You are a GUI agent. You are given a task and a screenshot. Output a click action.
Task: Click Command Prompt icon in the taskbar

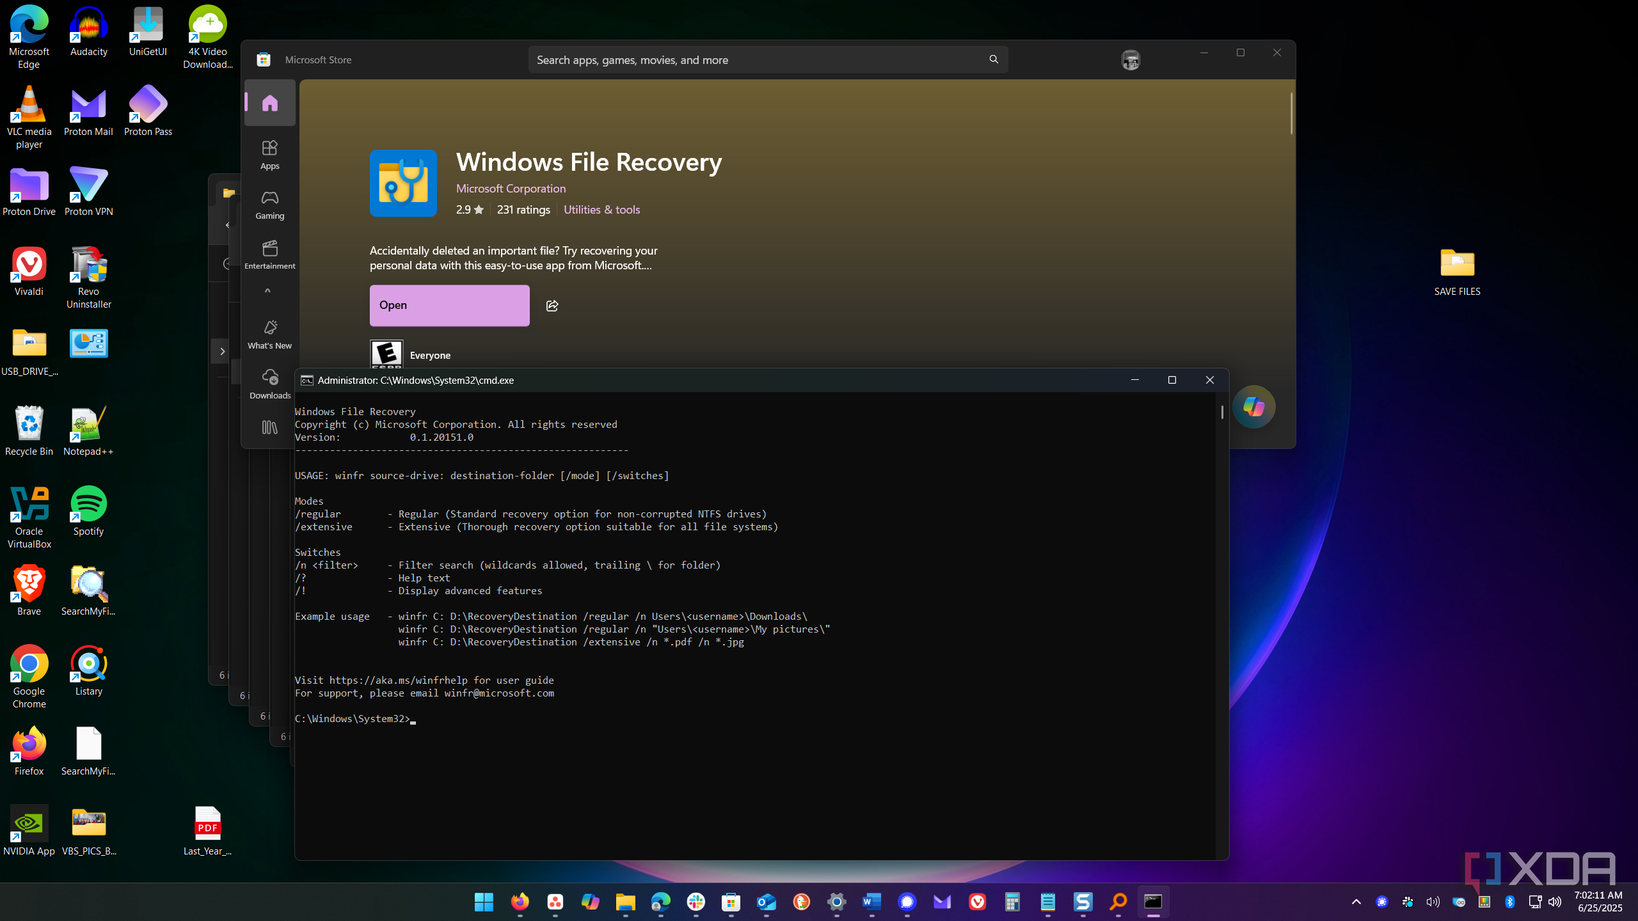click(1153, 902)
